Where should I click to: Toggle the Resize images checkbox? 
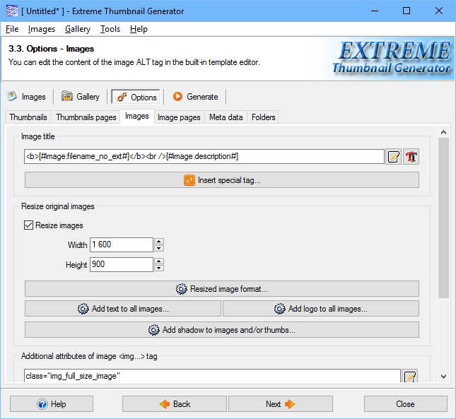tap(28, 225)
